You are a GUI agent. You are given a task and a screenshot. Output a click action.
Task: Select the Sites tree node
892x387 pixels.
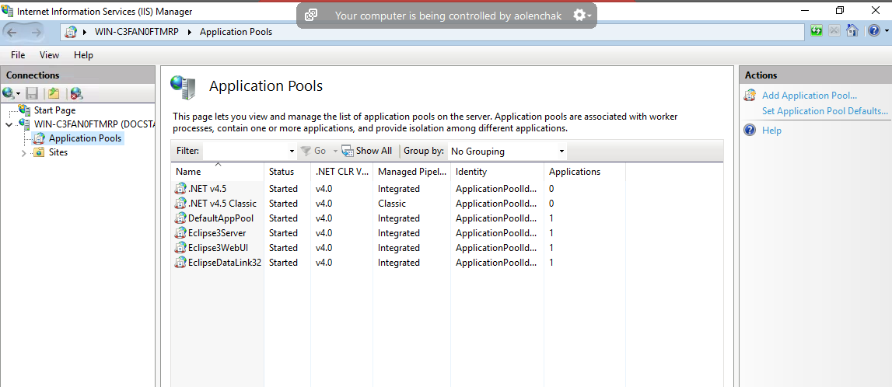tap(58, 152)
